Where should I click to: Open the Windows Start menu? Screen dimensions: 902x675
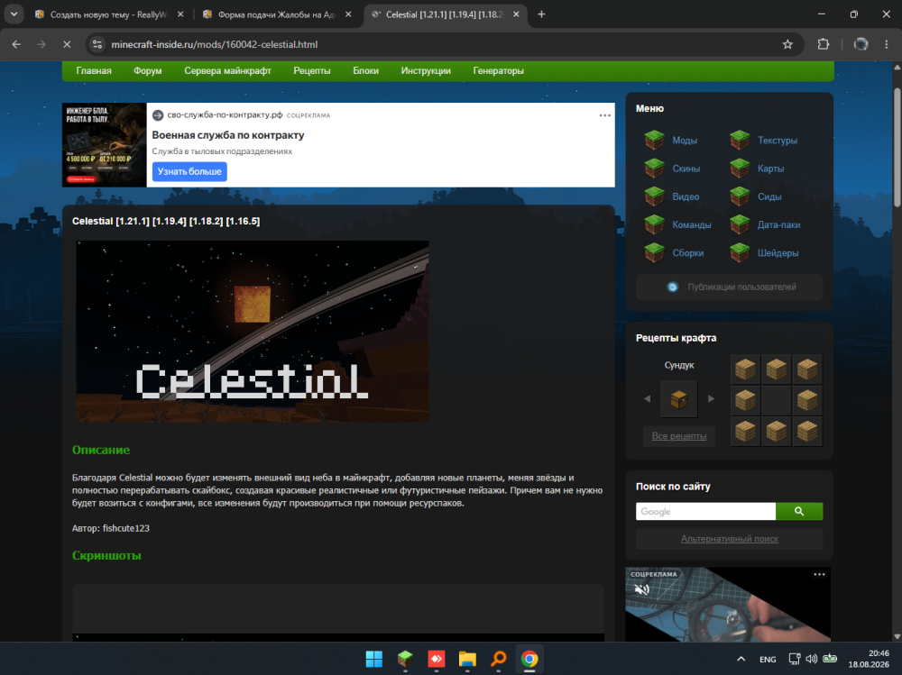coord(374,659)
